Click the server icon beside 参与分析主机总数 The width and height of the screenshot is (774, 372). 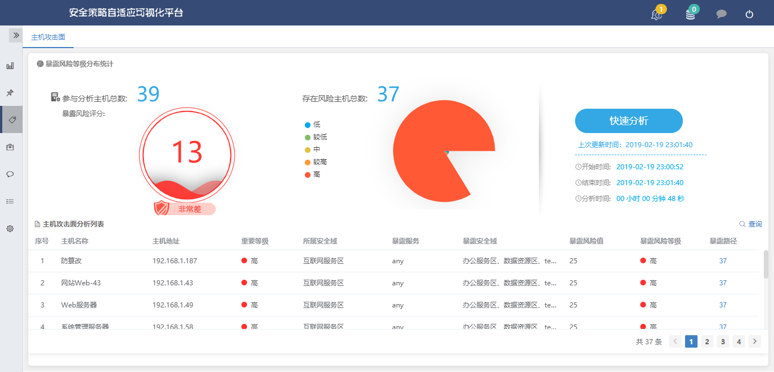point(56,97)
